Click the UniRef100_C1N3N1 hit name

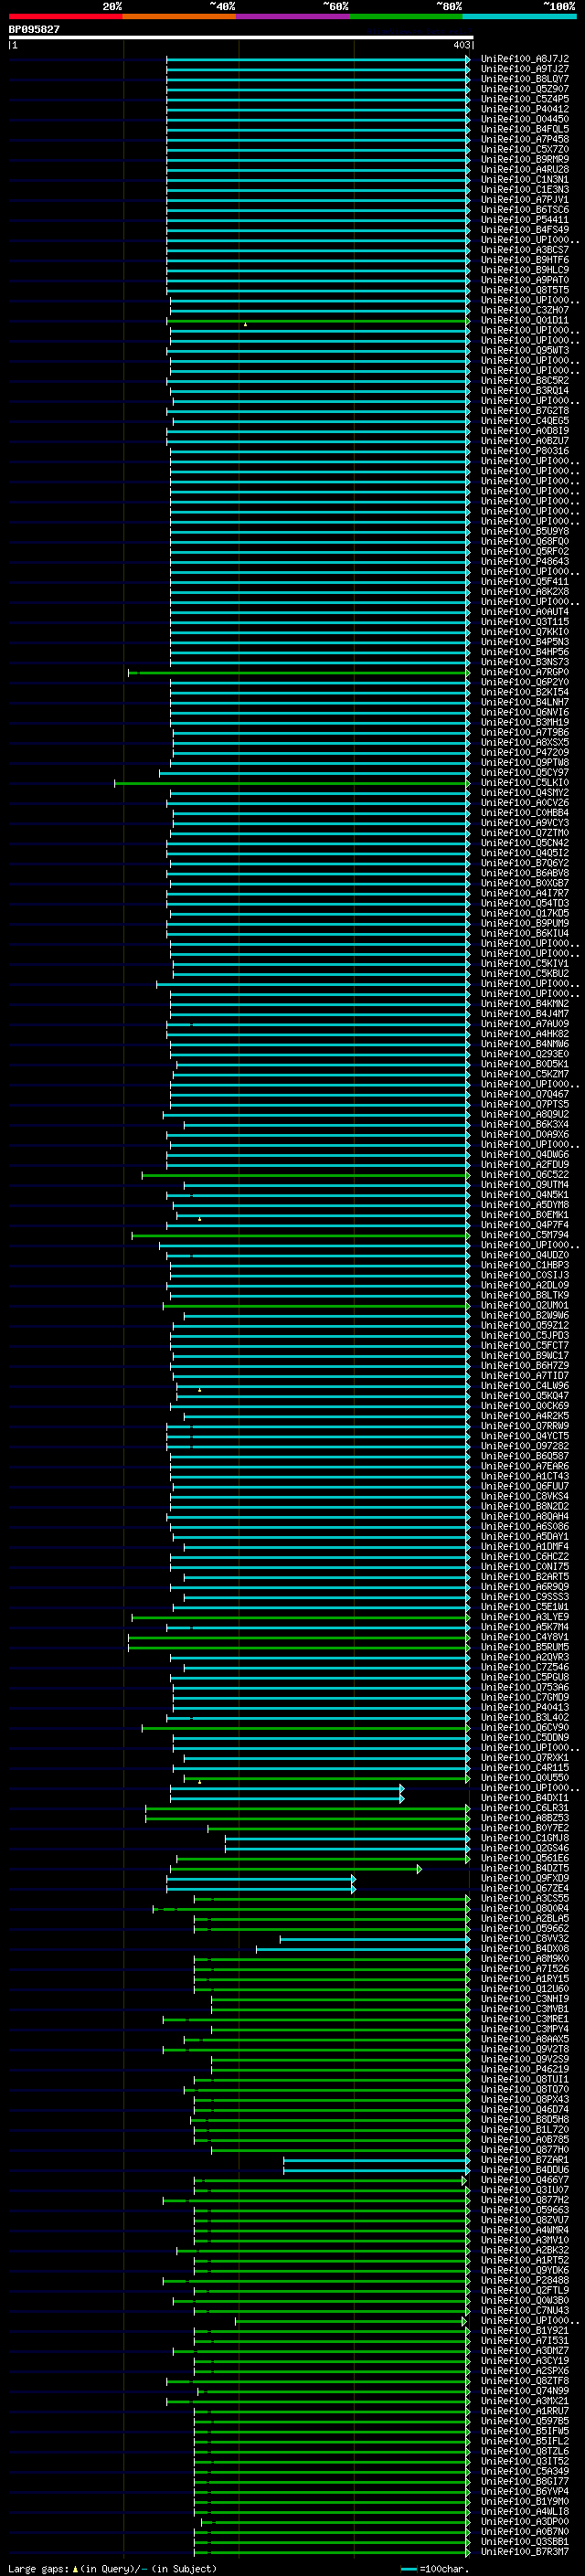click(525, 180)
